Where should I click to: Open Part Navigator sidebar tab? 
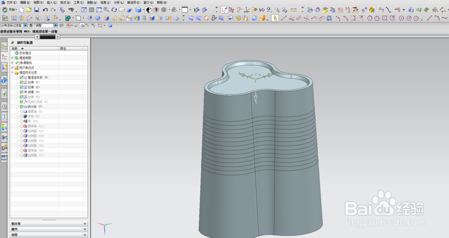pos(4,57)
